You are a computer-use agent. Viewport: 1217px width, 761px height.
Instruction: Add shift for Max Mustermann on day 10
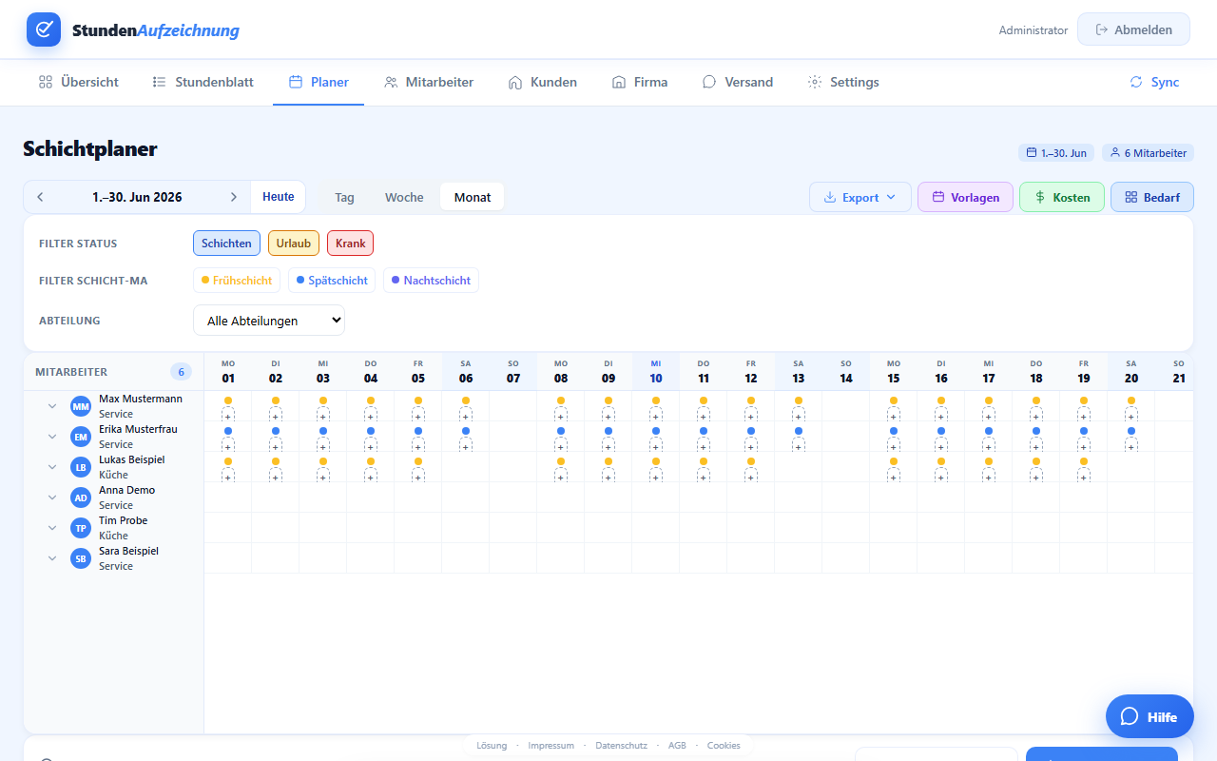coord(656,416)
